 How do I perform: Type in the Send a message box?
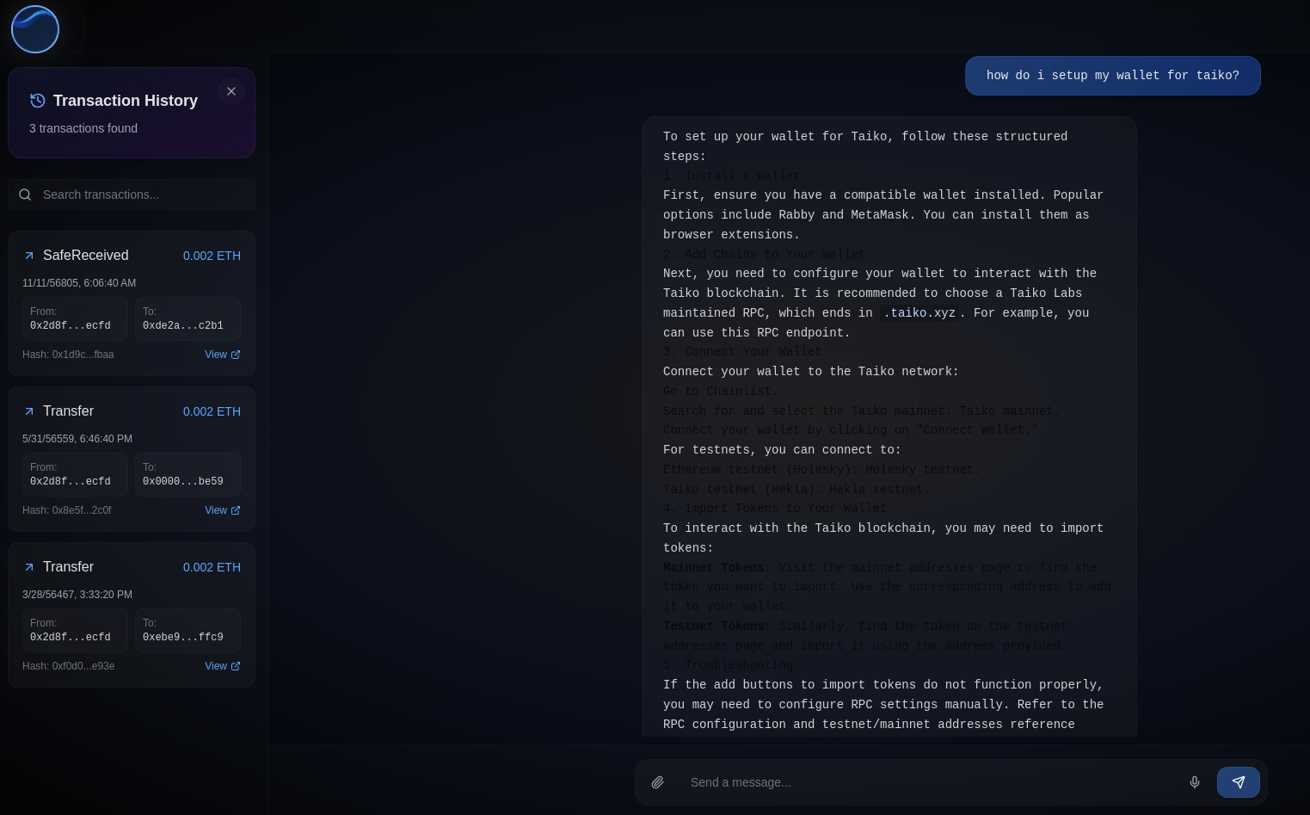pos(929,782)
